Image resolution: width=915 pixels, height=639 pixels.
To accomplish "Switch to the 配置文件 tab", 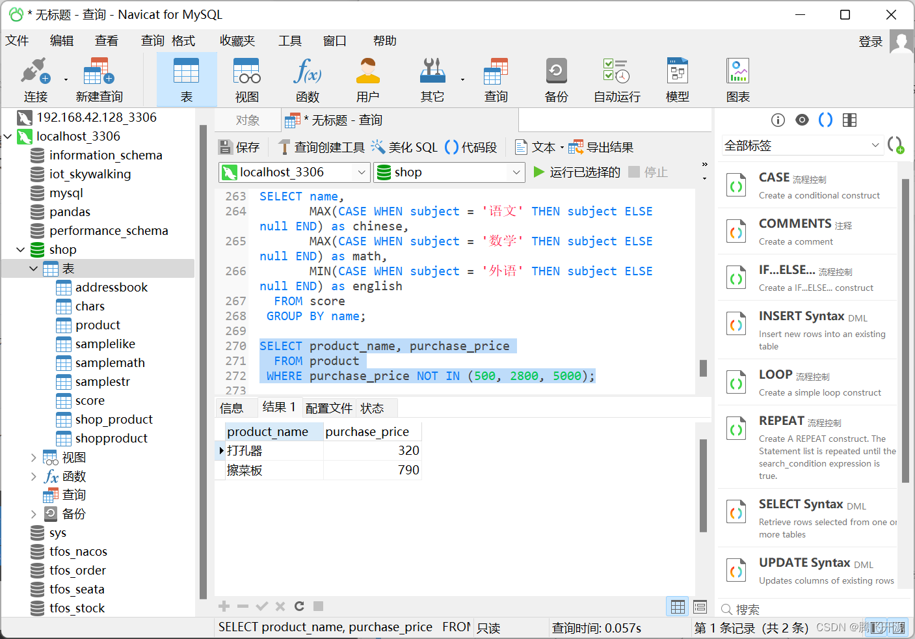I will pyautogui.click(x=329, y=408).
